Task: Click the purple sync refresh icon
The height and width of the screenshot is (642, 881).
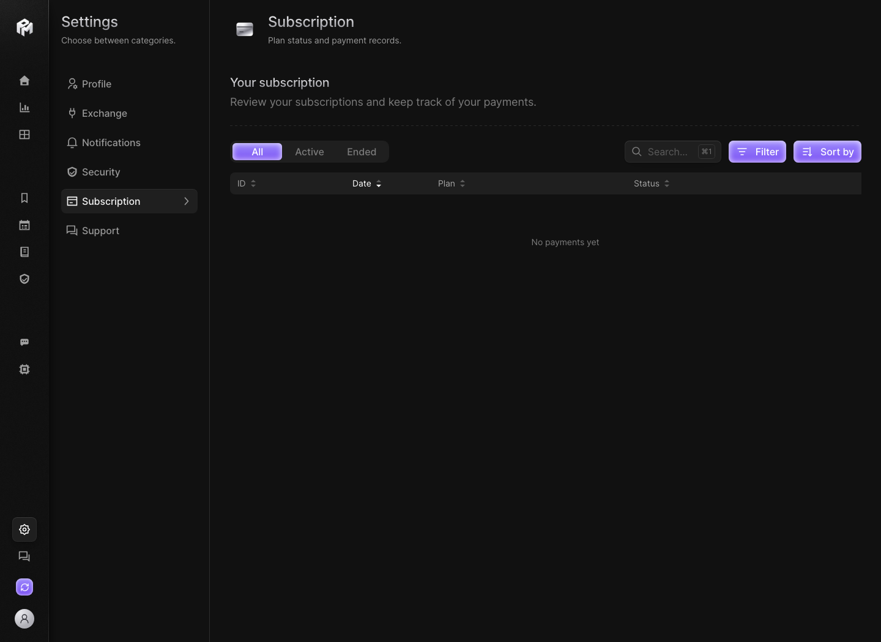Action: click(24, 587)
